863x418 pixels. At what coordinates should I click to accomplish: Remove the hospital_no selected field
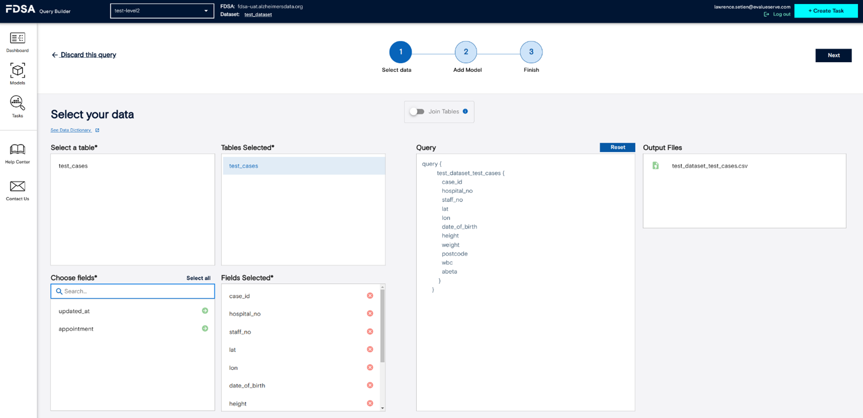coord(370,313)
